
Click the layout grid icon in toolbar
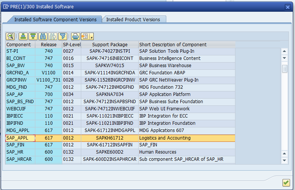85,36
